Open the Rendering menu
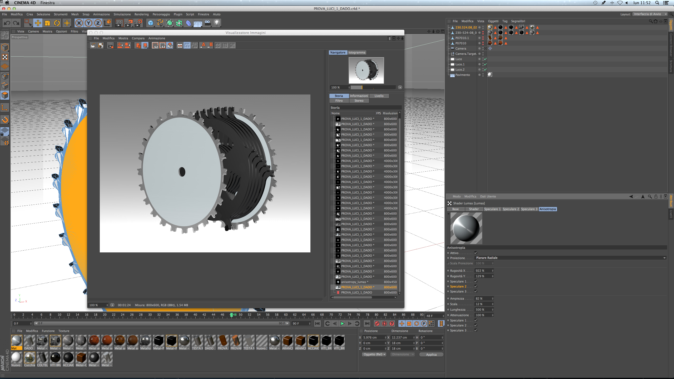 click(x=141, y=14)
